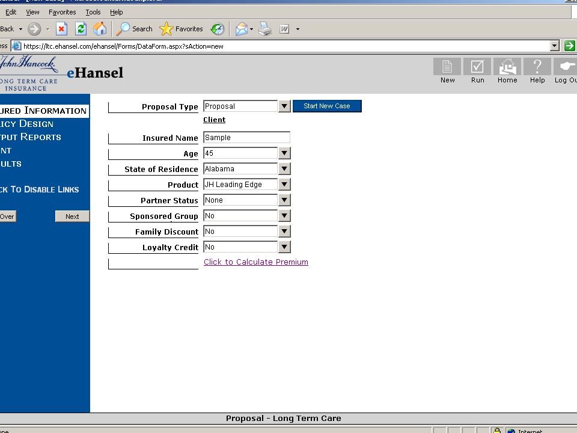Click the Results sidebar item
The width and height of the screenshot is (577, 433).
[11, 164]
